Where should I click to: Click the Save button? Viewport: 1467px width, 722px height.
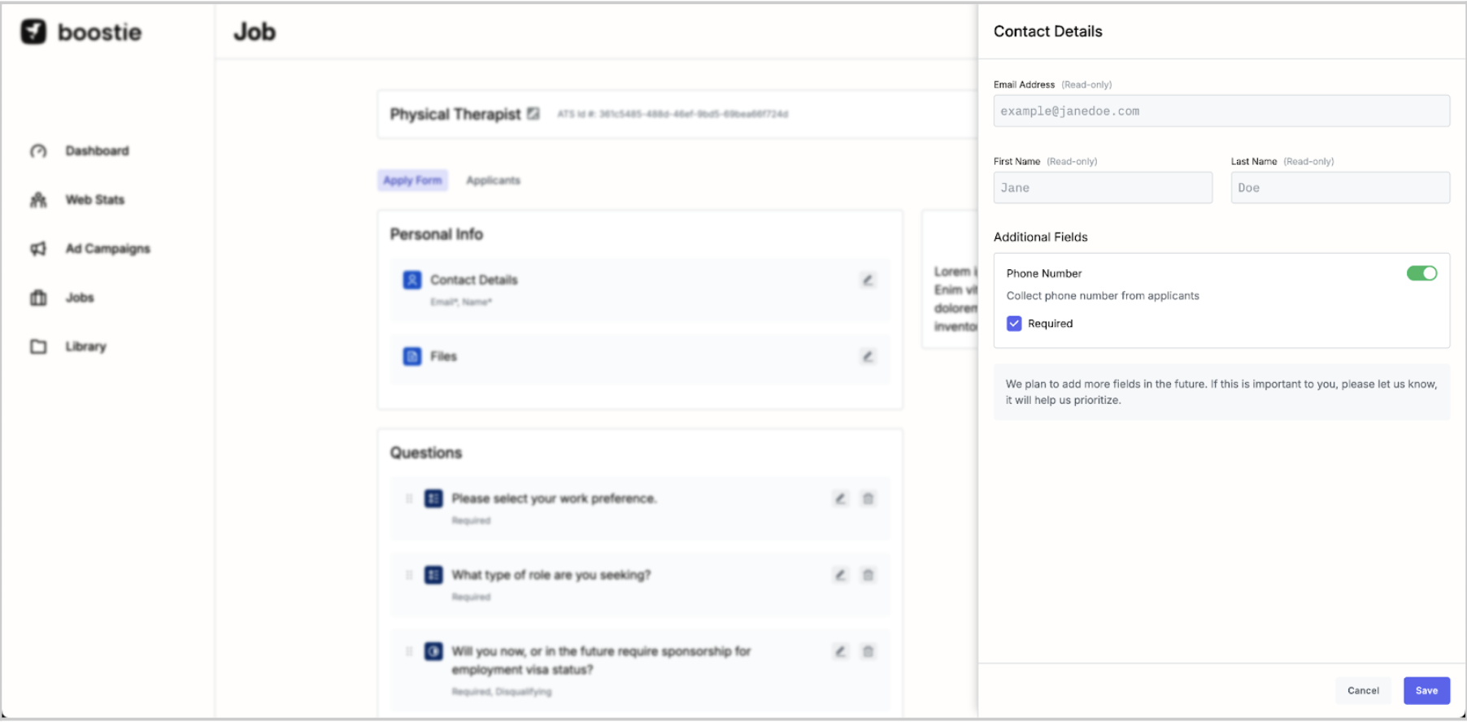[x=1426, y=691]
